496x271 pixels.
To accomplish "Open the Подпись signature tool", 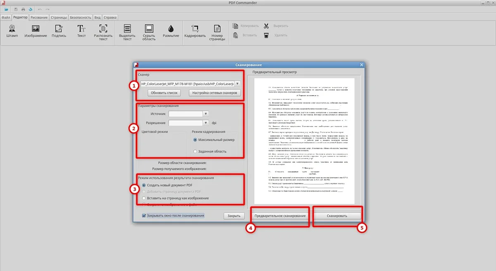I will point(59,29).
